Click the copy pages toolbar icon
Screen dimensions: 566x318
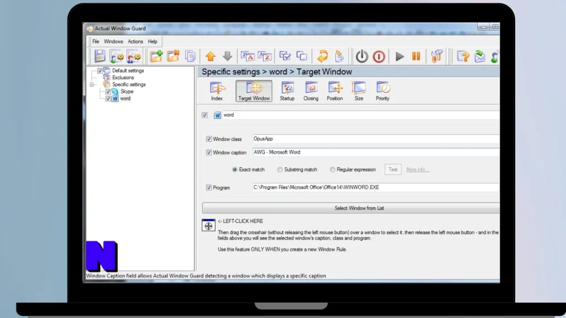190,56
